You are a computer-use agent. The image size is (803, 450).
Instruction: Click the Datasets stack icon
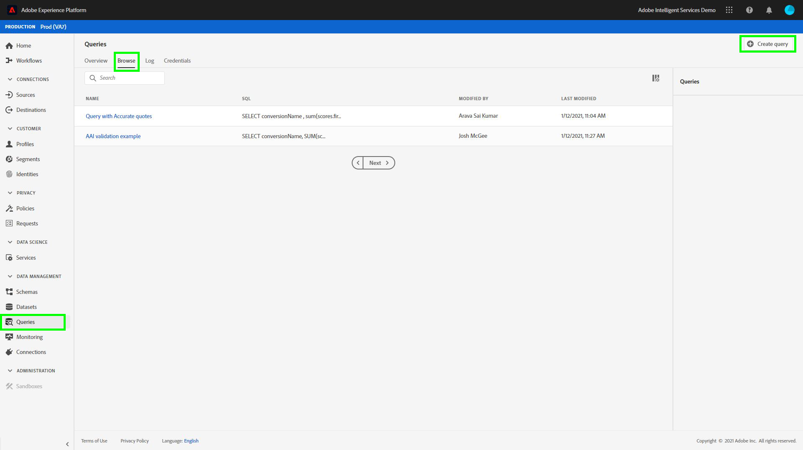click(9, 307)
